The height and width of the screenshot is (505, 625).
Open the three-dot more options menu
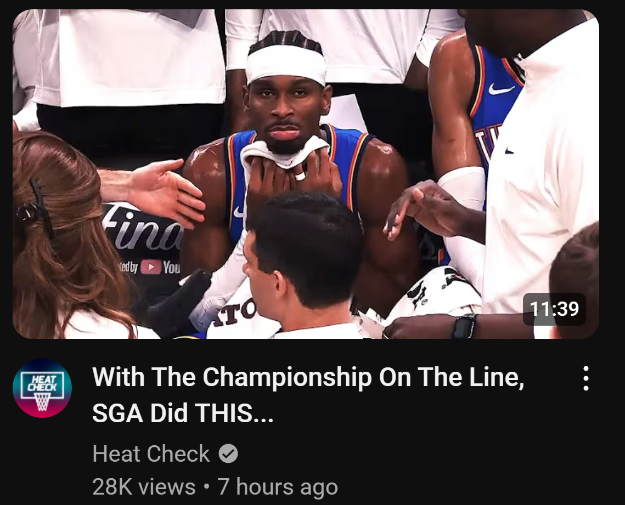[585, 378]
